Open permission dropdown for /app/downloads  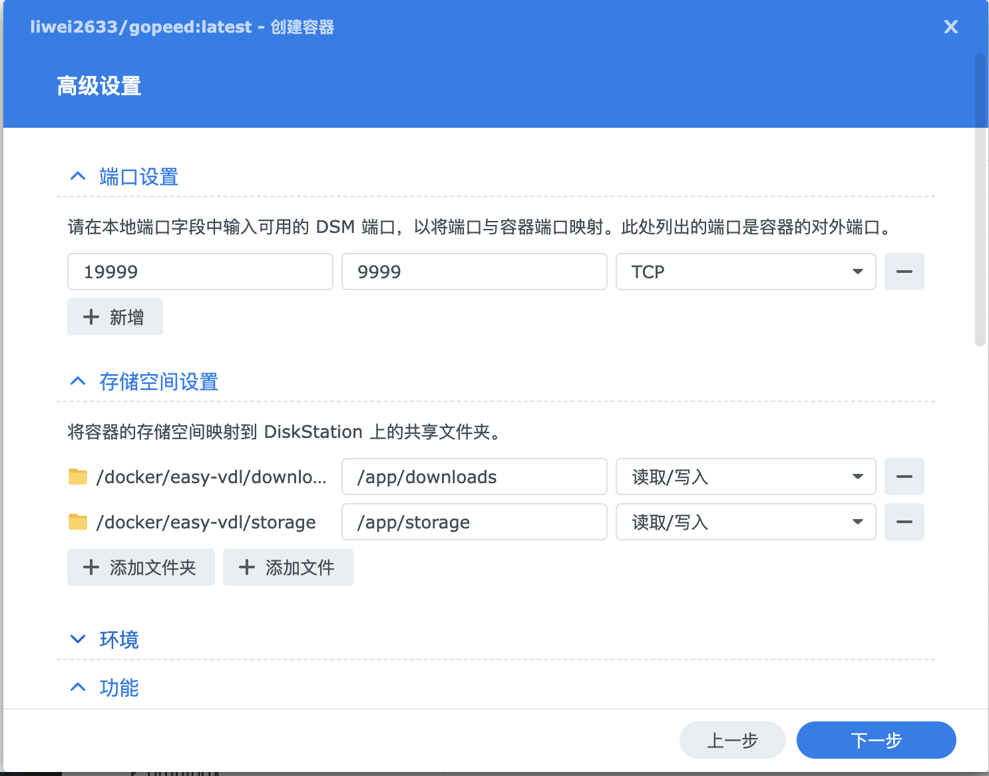point(745,477)
